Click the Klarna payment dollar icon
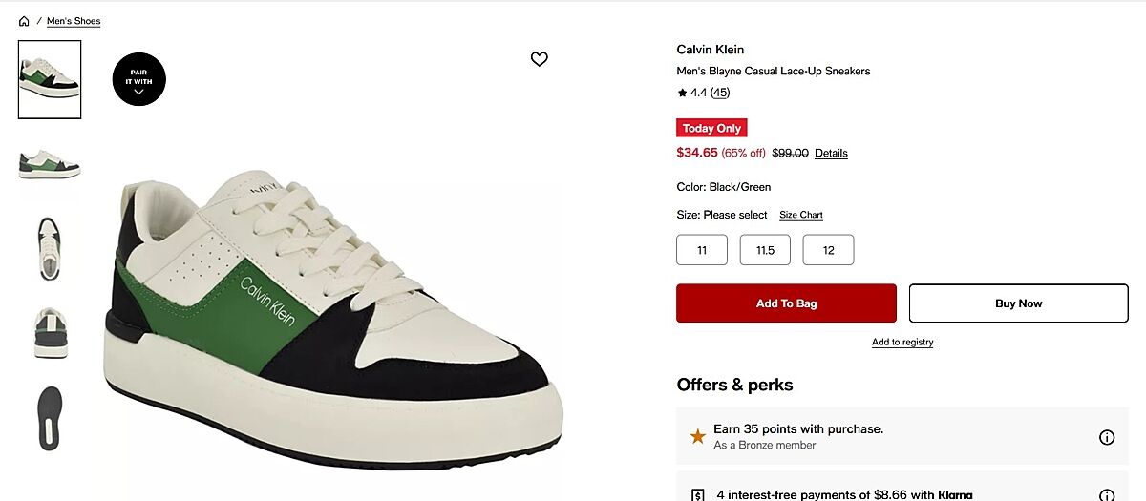This screenshot has height=501, width=1146. pyautogui.click(x=698, y=495)
